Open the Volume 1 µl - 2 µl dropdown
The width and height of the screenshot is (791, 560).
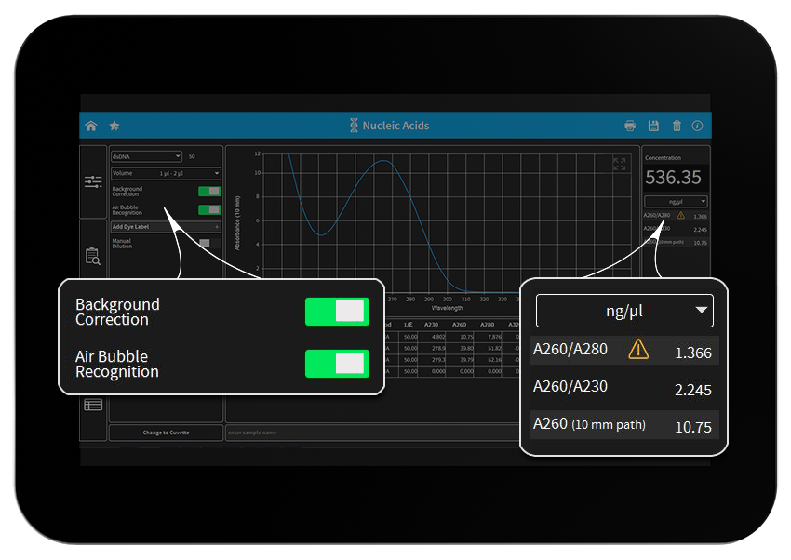[x=166, y=173]
